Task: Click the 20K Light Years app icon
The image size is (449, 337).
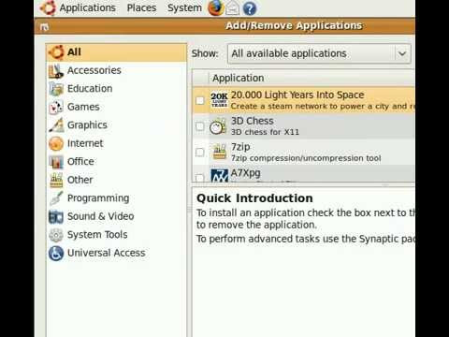Action: 219,100
